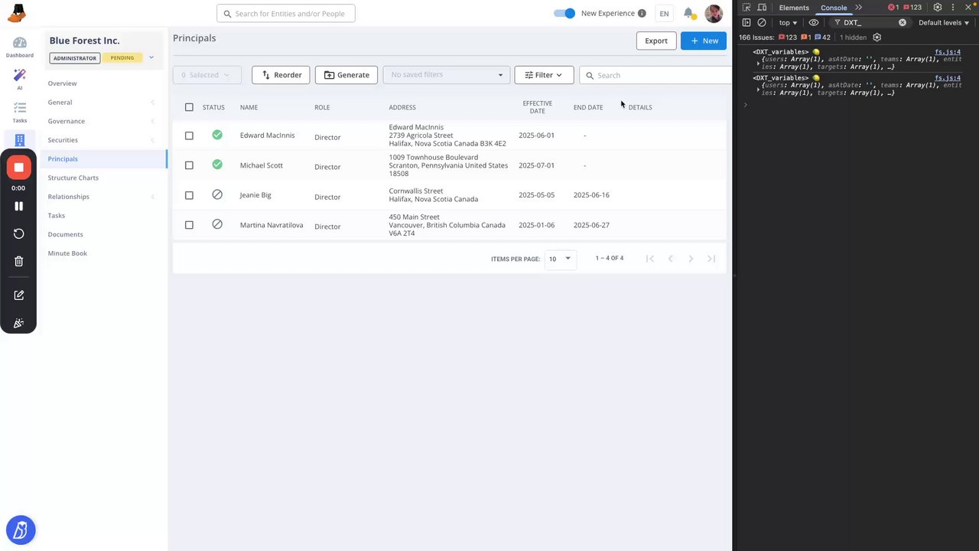The height and width of the screenshot is (551, 979).
Task: Clear the DXT_ console filter
Action: (903, 23)
